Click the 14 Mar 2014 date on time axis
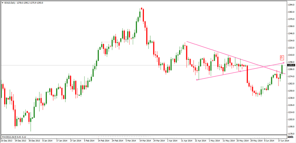 (145, 140)
